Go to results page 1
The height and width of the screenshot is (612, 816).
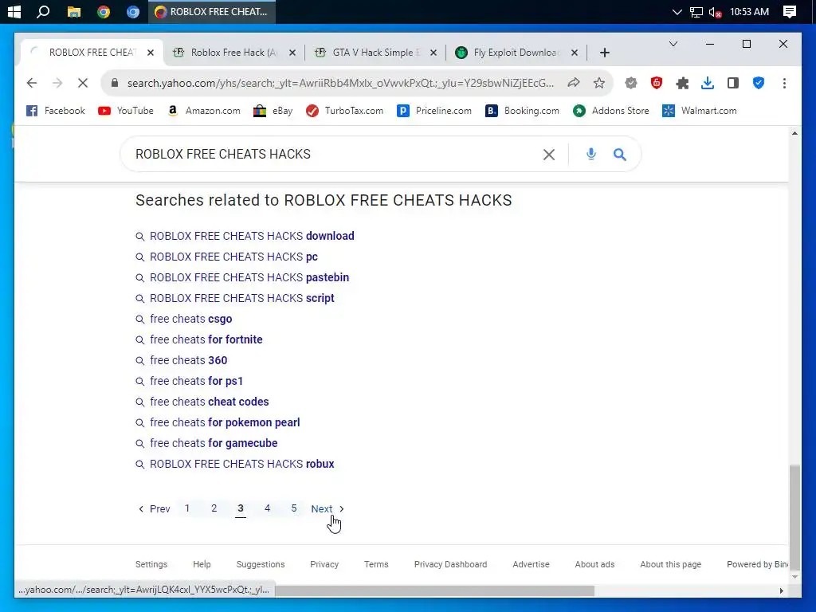tap(187, 508)
